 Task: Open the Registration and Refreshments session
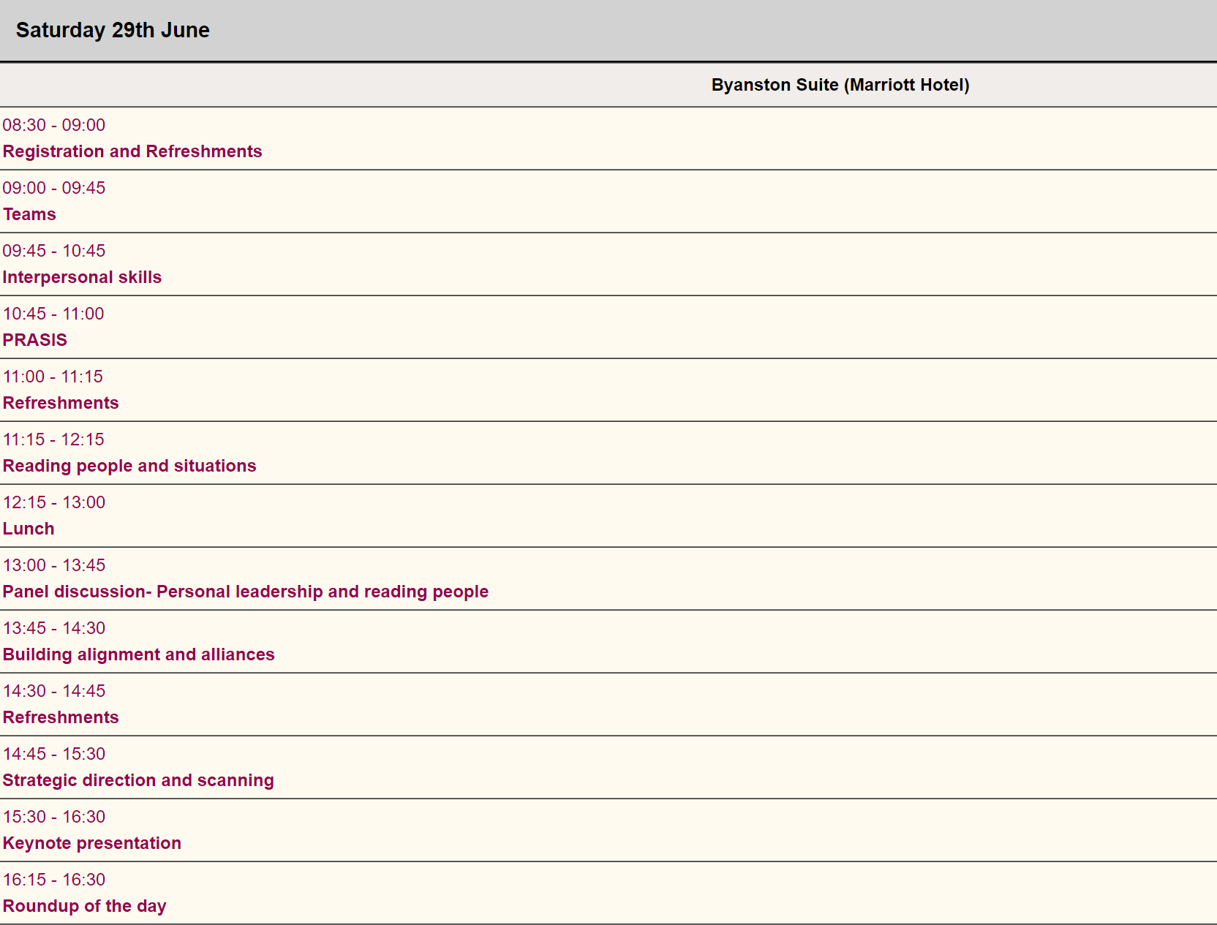132,151
